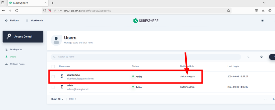Select the KubeSphere browser tab

click(x=28, y=3)
